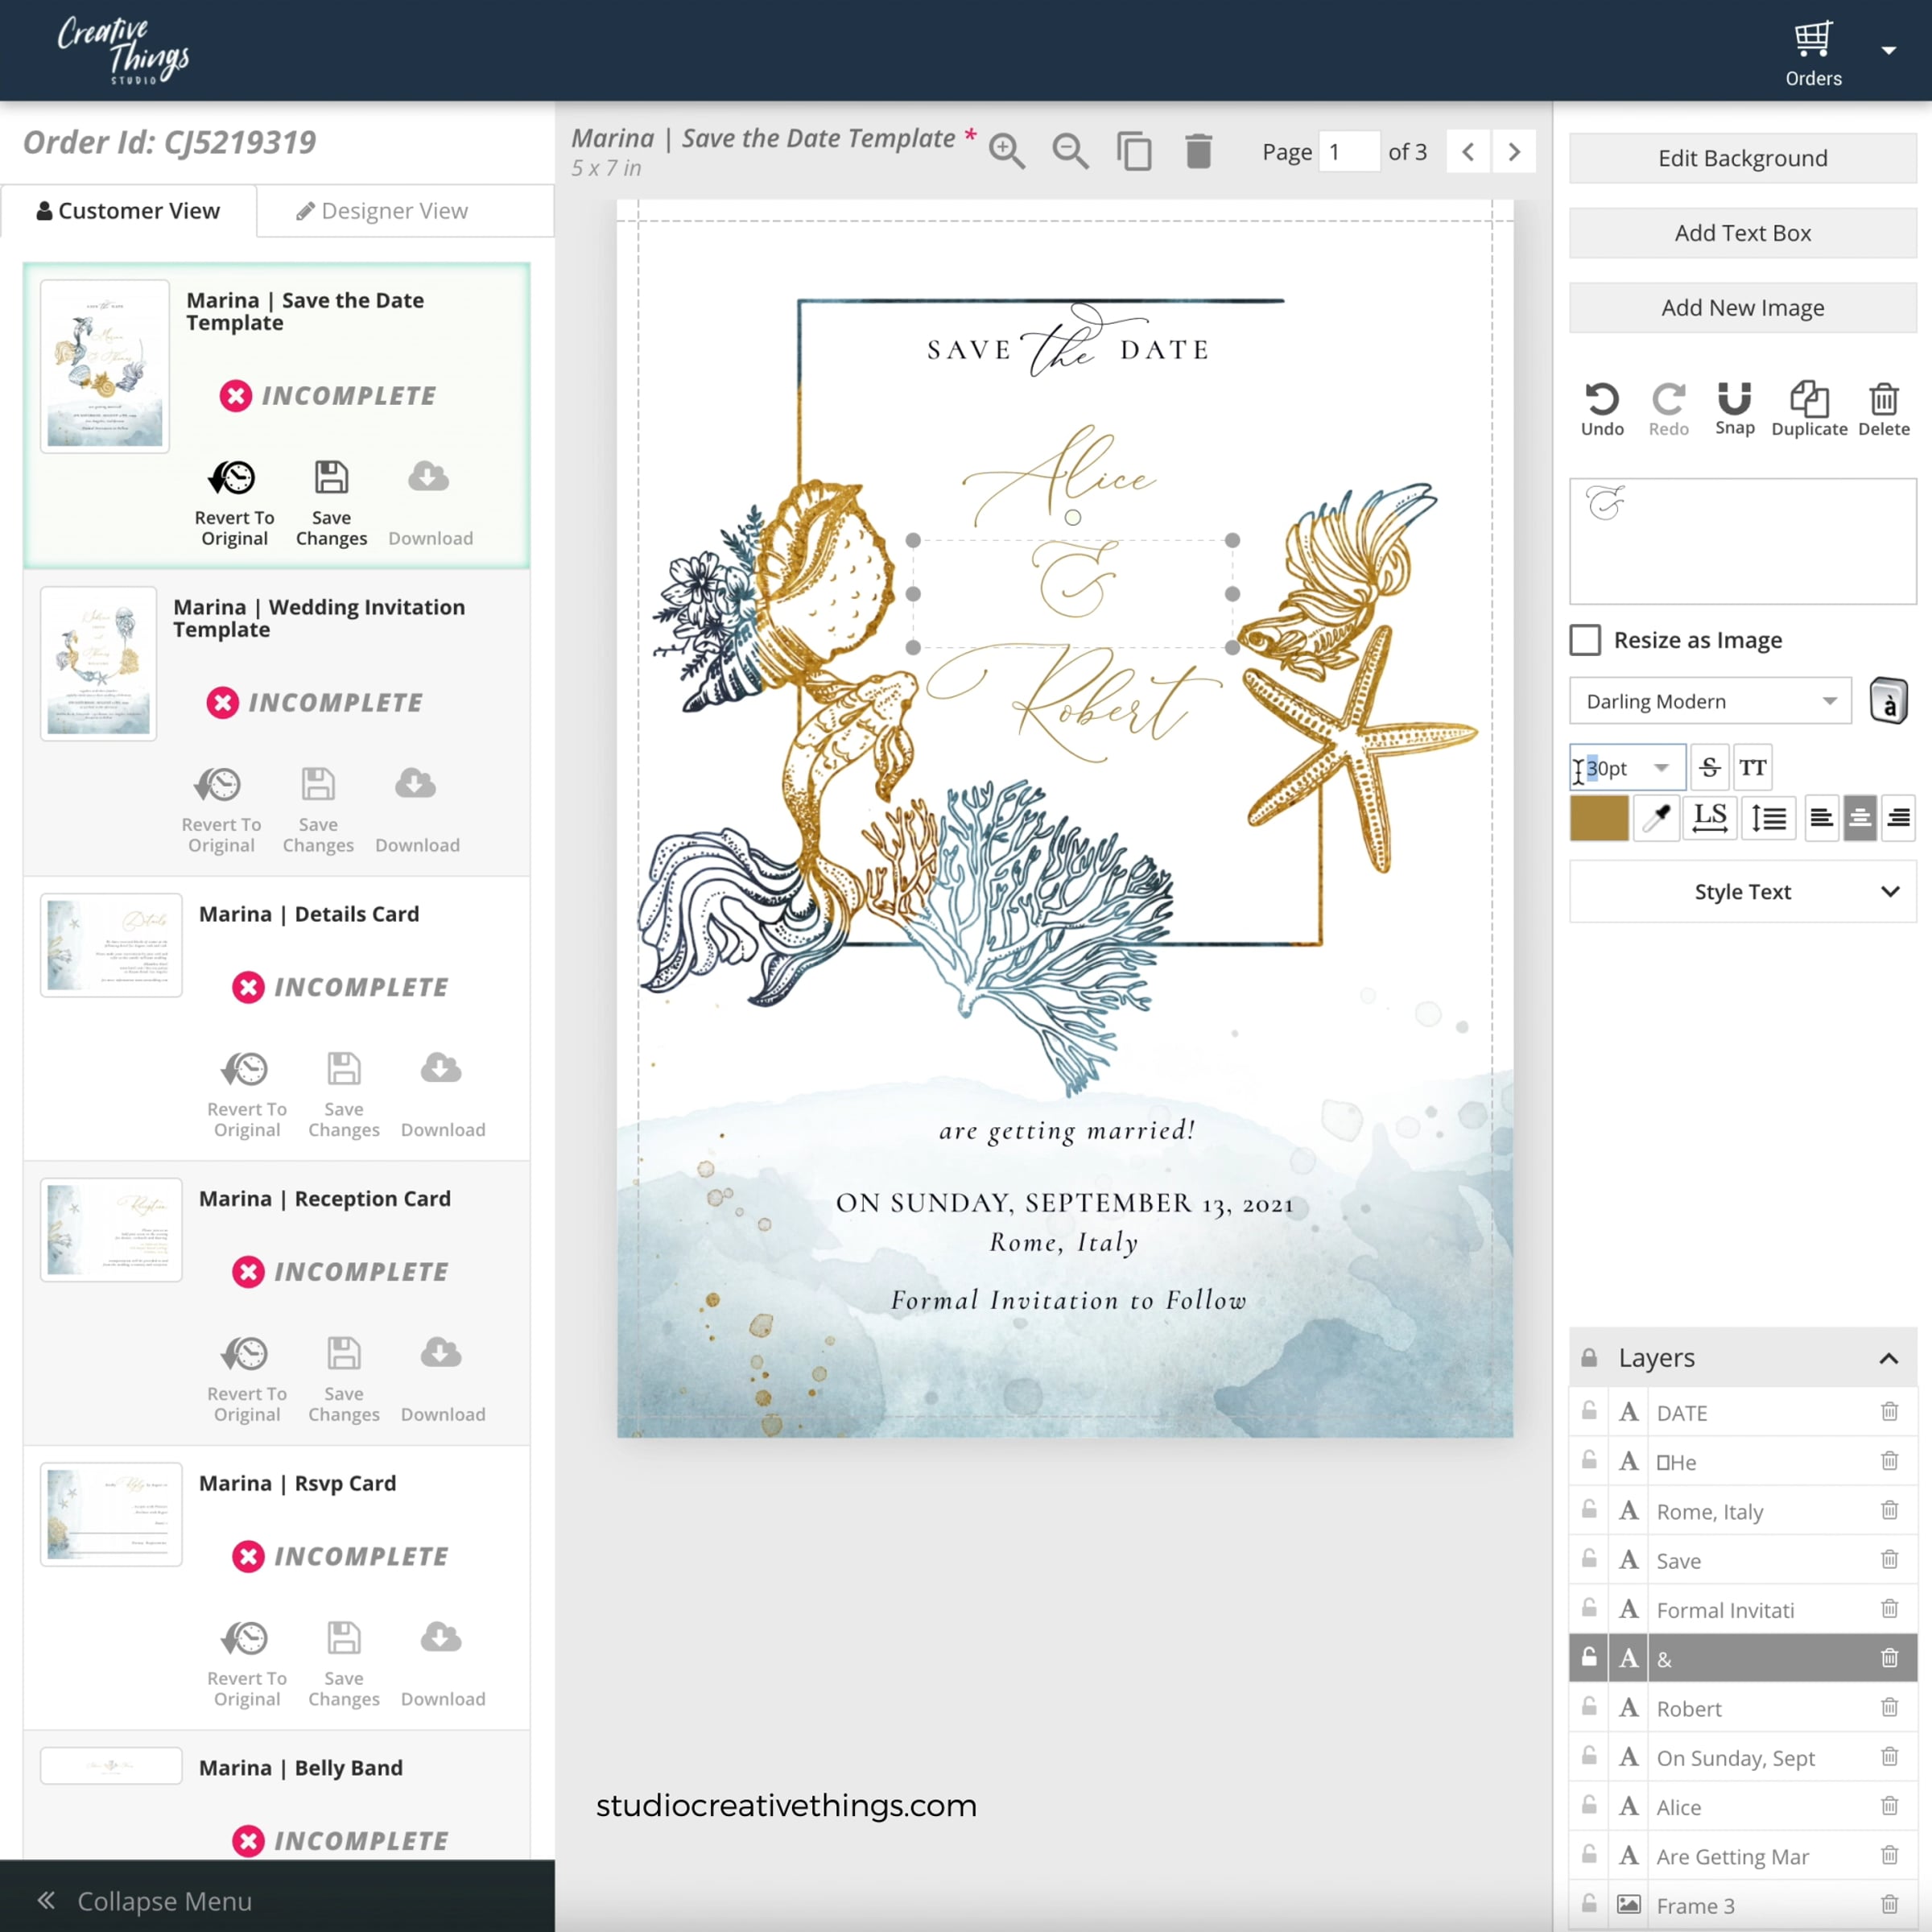Undo the last edit
This screenshot has width=1932, height=1932.
coord(1602,409)
